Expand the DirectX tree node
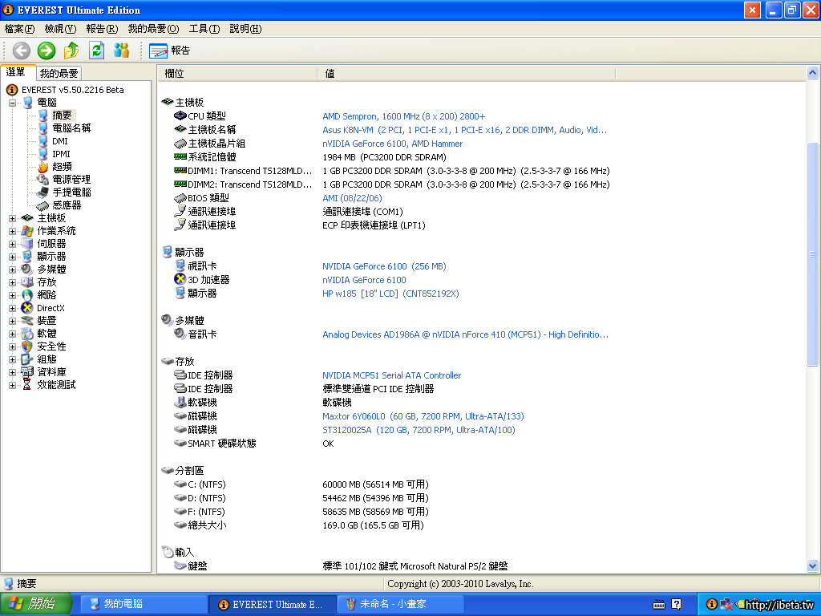The width and height of the screenshot is (821, 616). pos(13,308)
